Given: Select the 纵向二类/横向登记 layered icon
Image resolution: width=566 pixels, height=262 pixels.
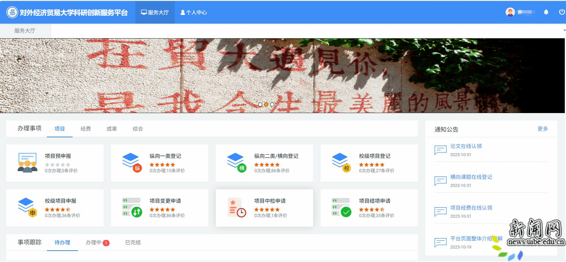Looking at the screenshot, I should pos(237,163).
